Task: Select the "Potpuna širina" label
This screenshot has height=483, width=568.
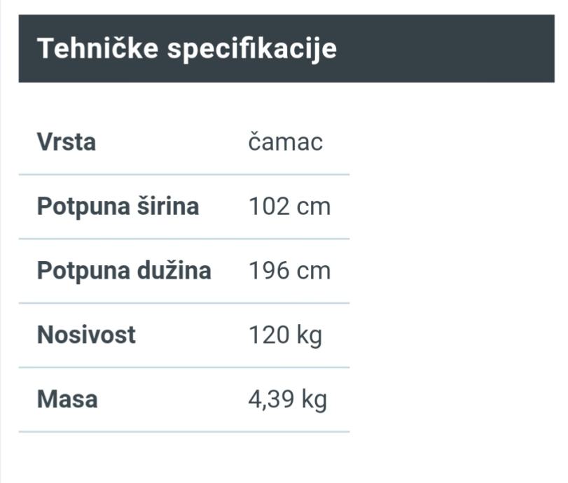Action: [118, 206]
